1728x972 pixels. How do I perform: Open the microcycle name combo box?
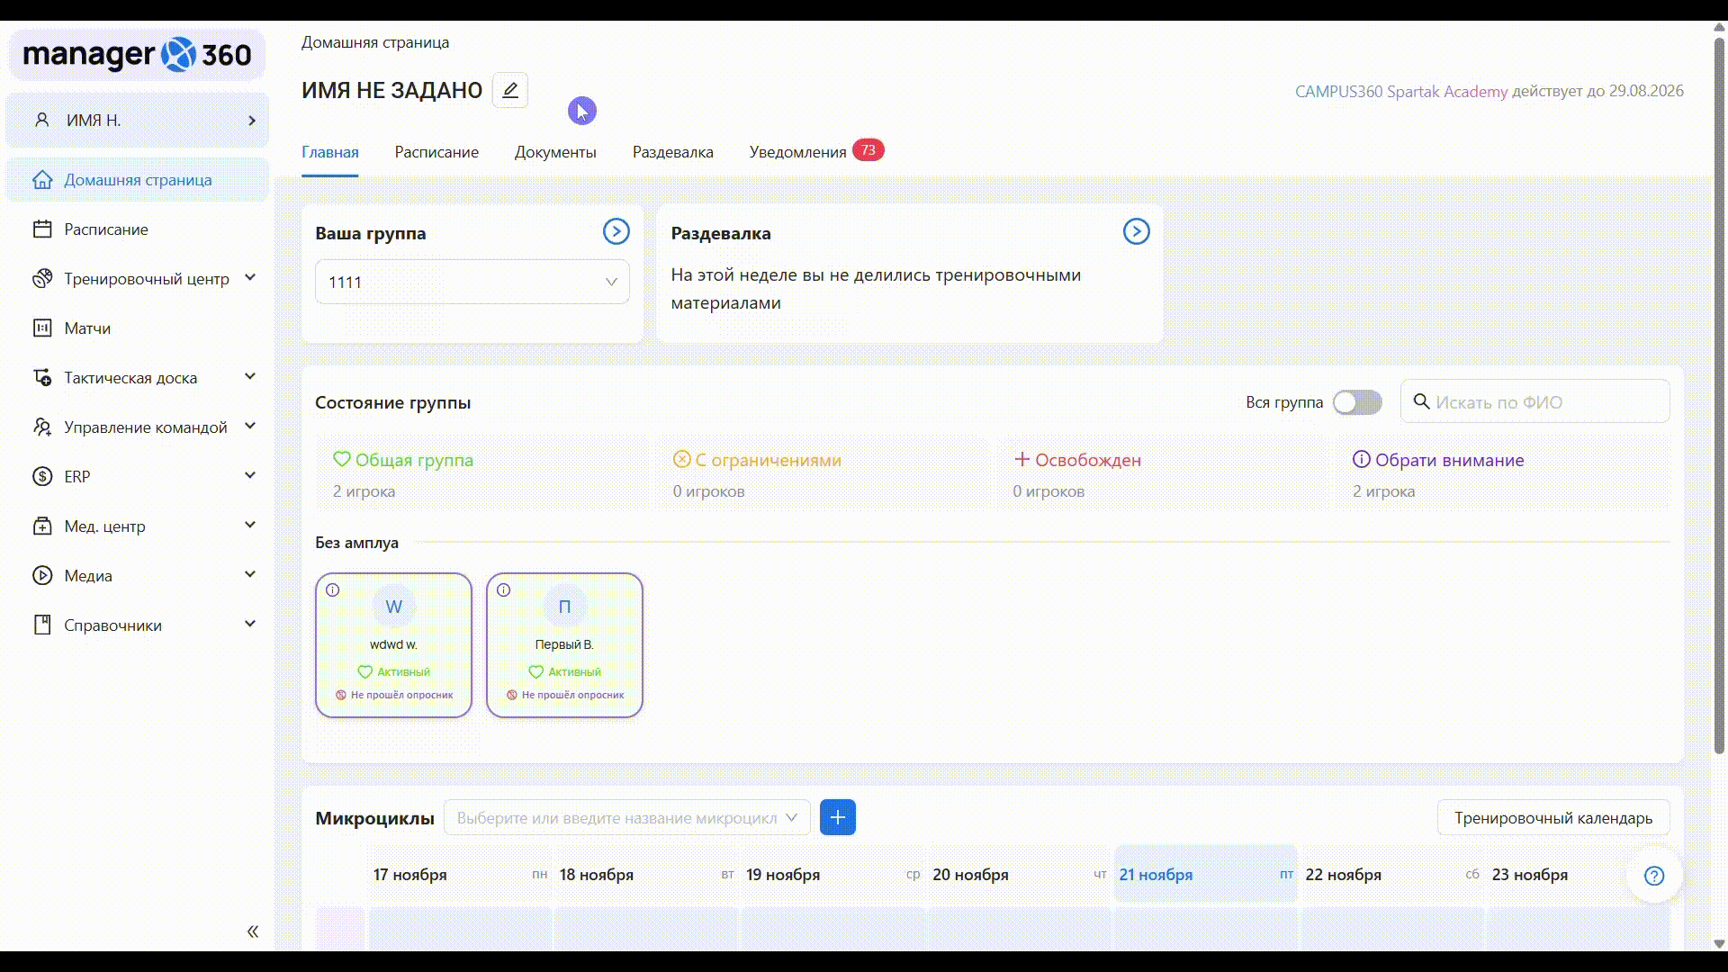(x=626, y=818)
